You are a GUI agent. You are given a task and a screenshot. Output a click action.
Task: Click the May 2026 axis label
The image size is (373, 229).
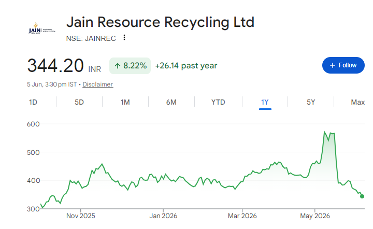(x=315, y=216)
